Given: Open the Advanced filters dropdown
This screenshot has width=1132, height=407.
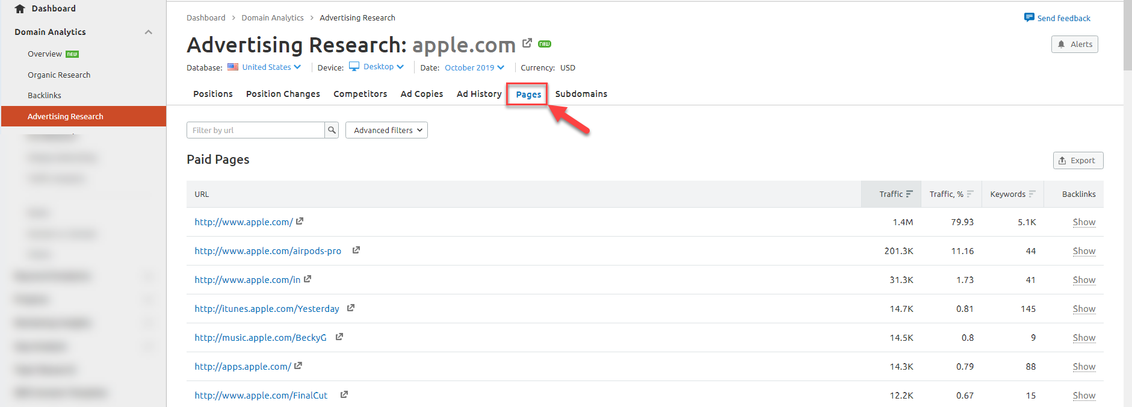Looking at the screenshot, I should 386,130.
